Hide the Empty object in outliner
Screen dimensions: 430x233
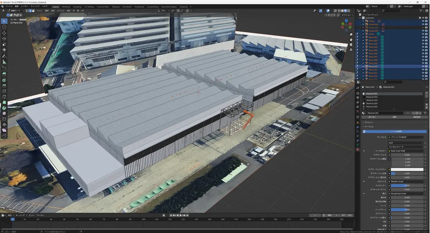coord(423,21)
